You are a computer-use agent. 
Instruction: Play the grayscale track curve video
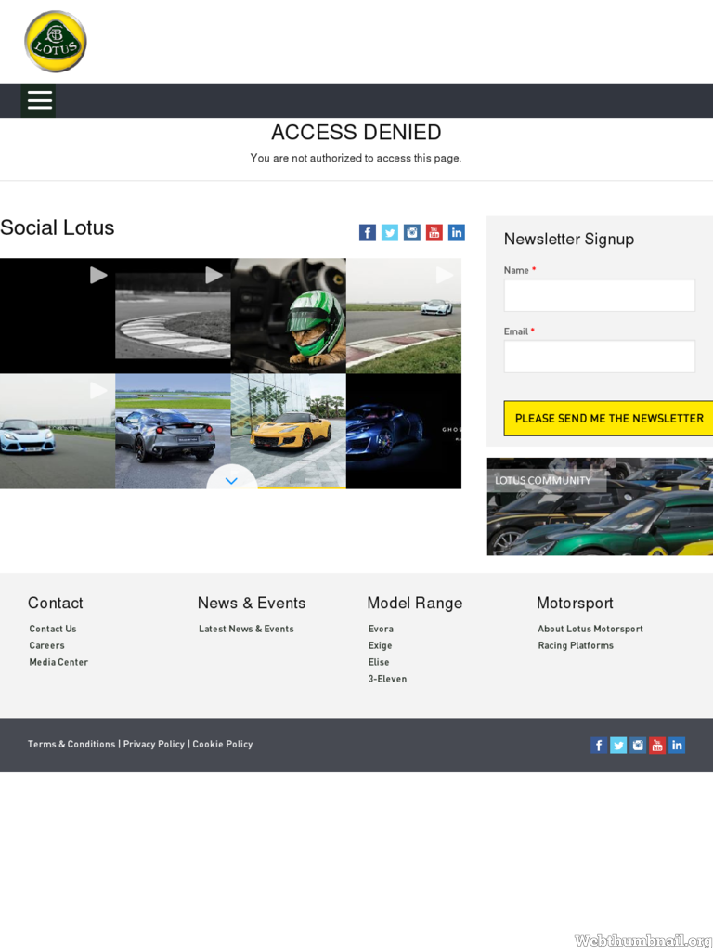pos(173,316)
